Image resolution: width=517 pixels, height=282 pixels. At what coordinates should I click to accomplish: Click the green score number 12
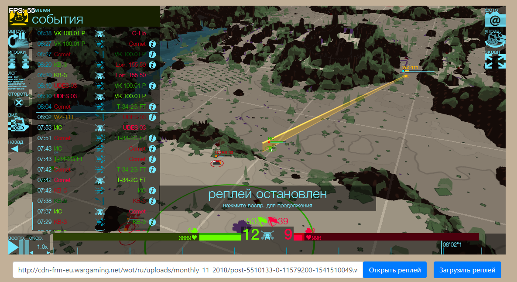pyautogui.click(x=251, y=234)
